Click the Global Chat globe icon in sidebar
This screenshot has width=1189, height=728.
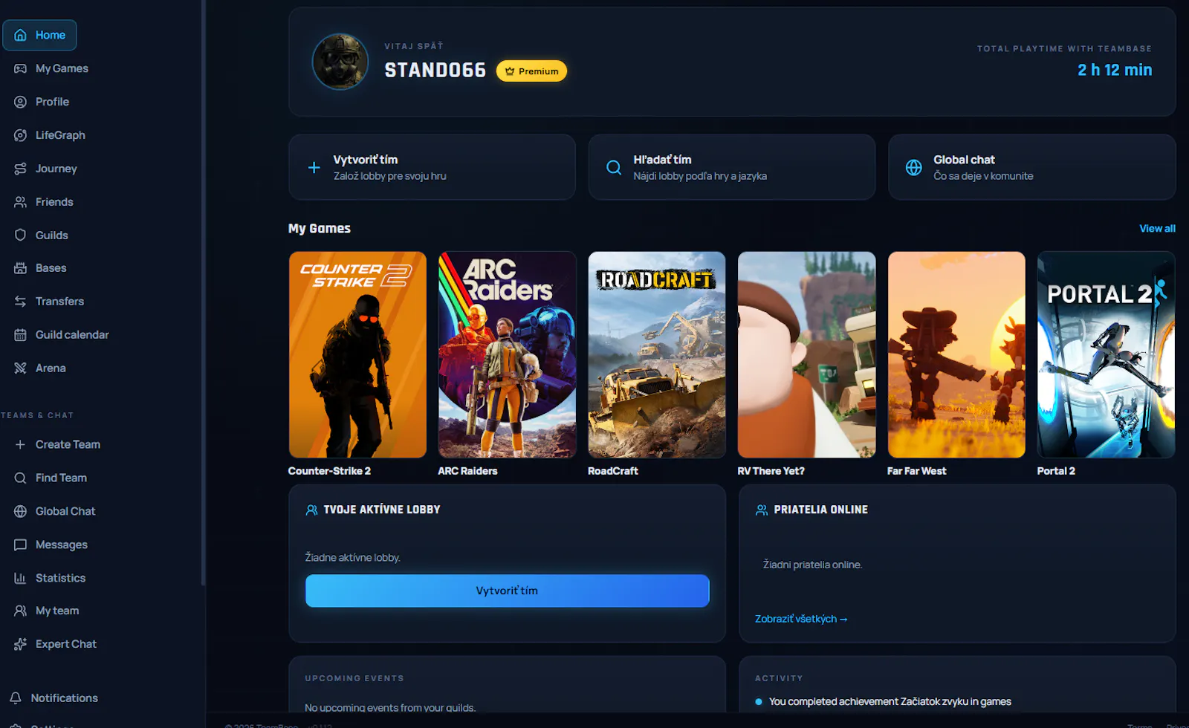click(20, 511)
